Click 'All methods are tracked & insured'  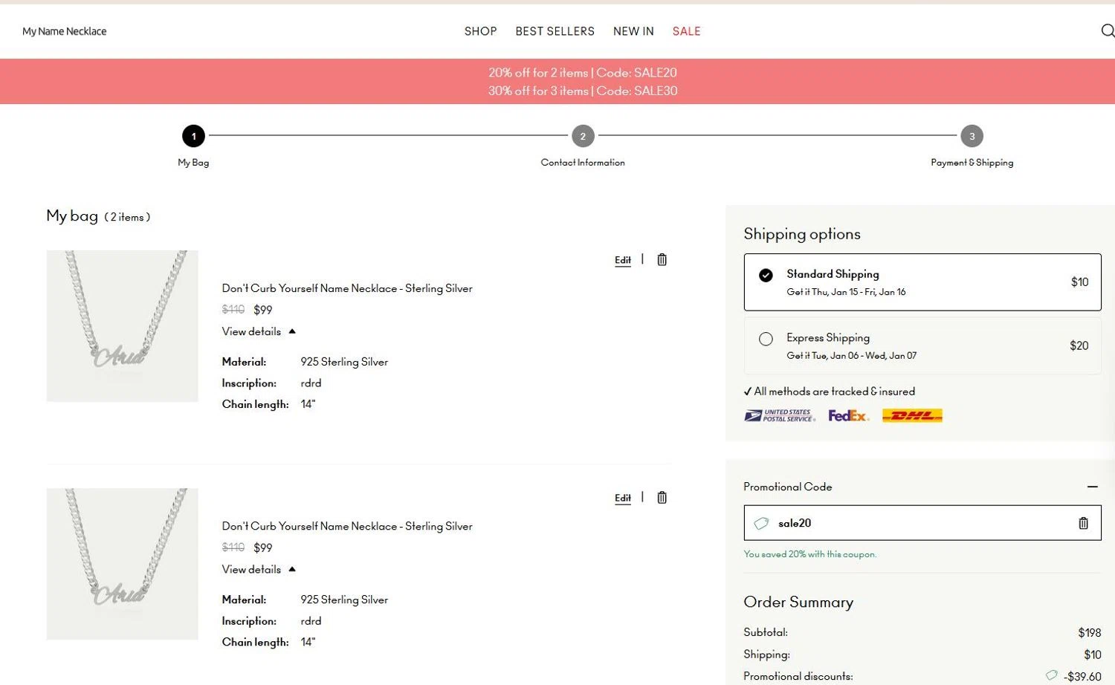(x=829, y=392)
